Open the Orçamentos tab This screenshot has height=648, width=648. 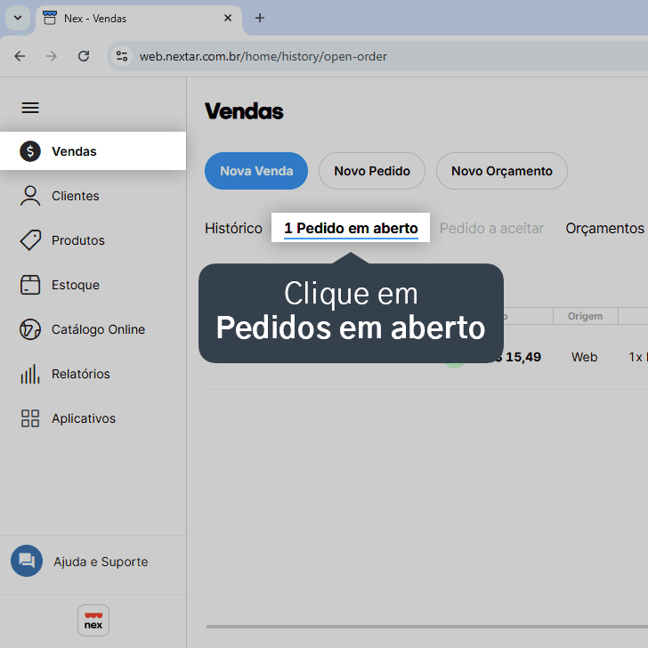coord(604,228)
